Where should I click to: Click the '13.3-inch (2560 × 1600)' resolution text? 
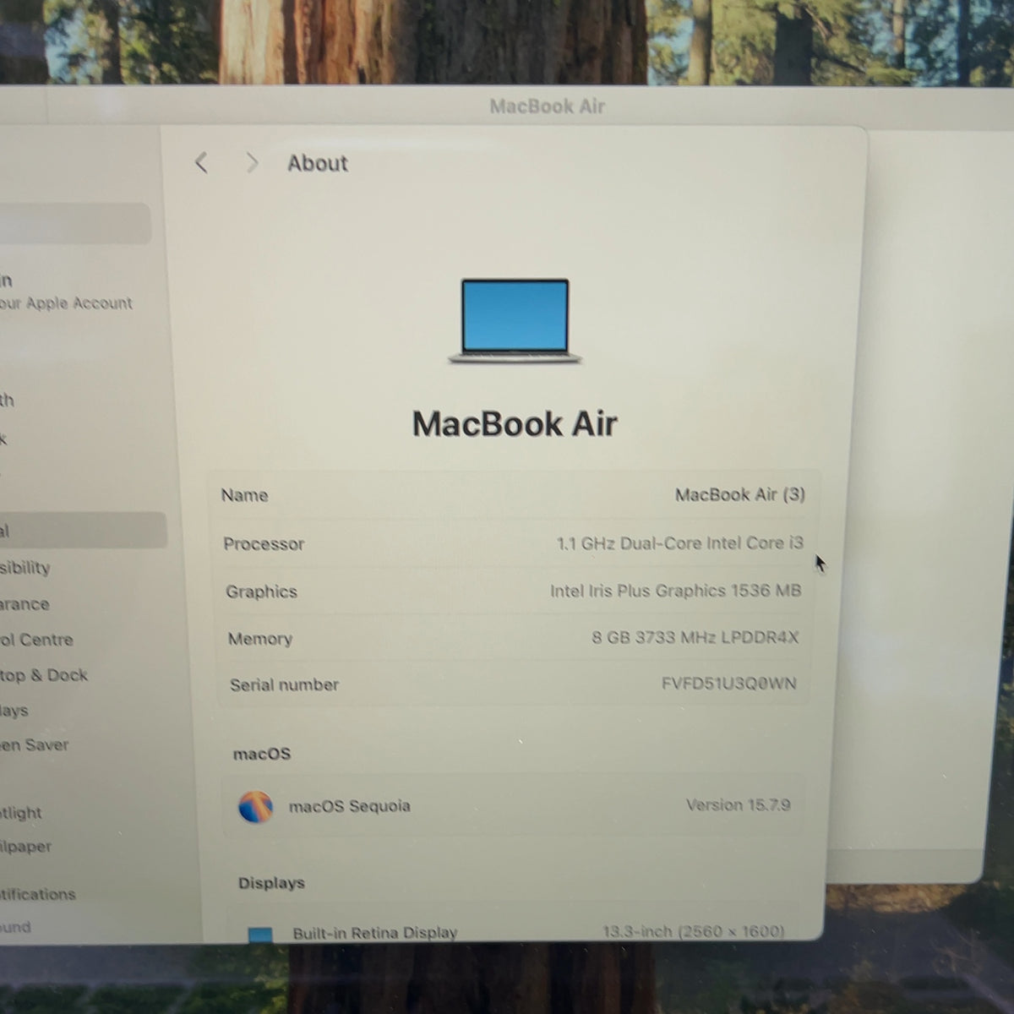(x=693, y=931)
